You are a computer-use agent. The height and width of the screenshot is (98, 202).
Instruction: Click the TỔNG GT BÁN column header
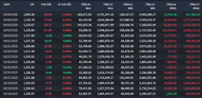(150, 6)
